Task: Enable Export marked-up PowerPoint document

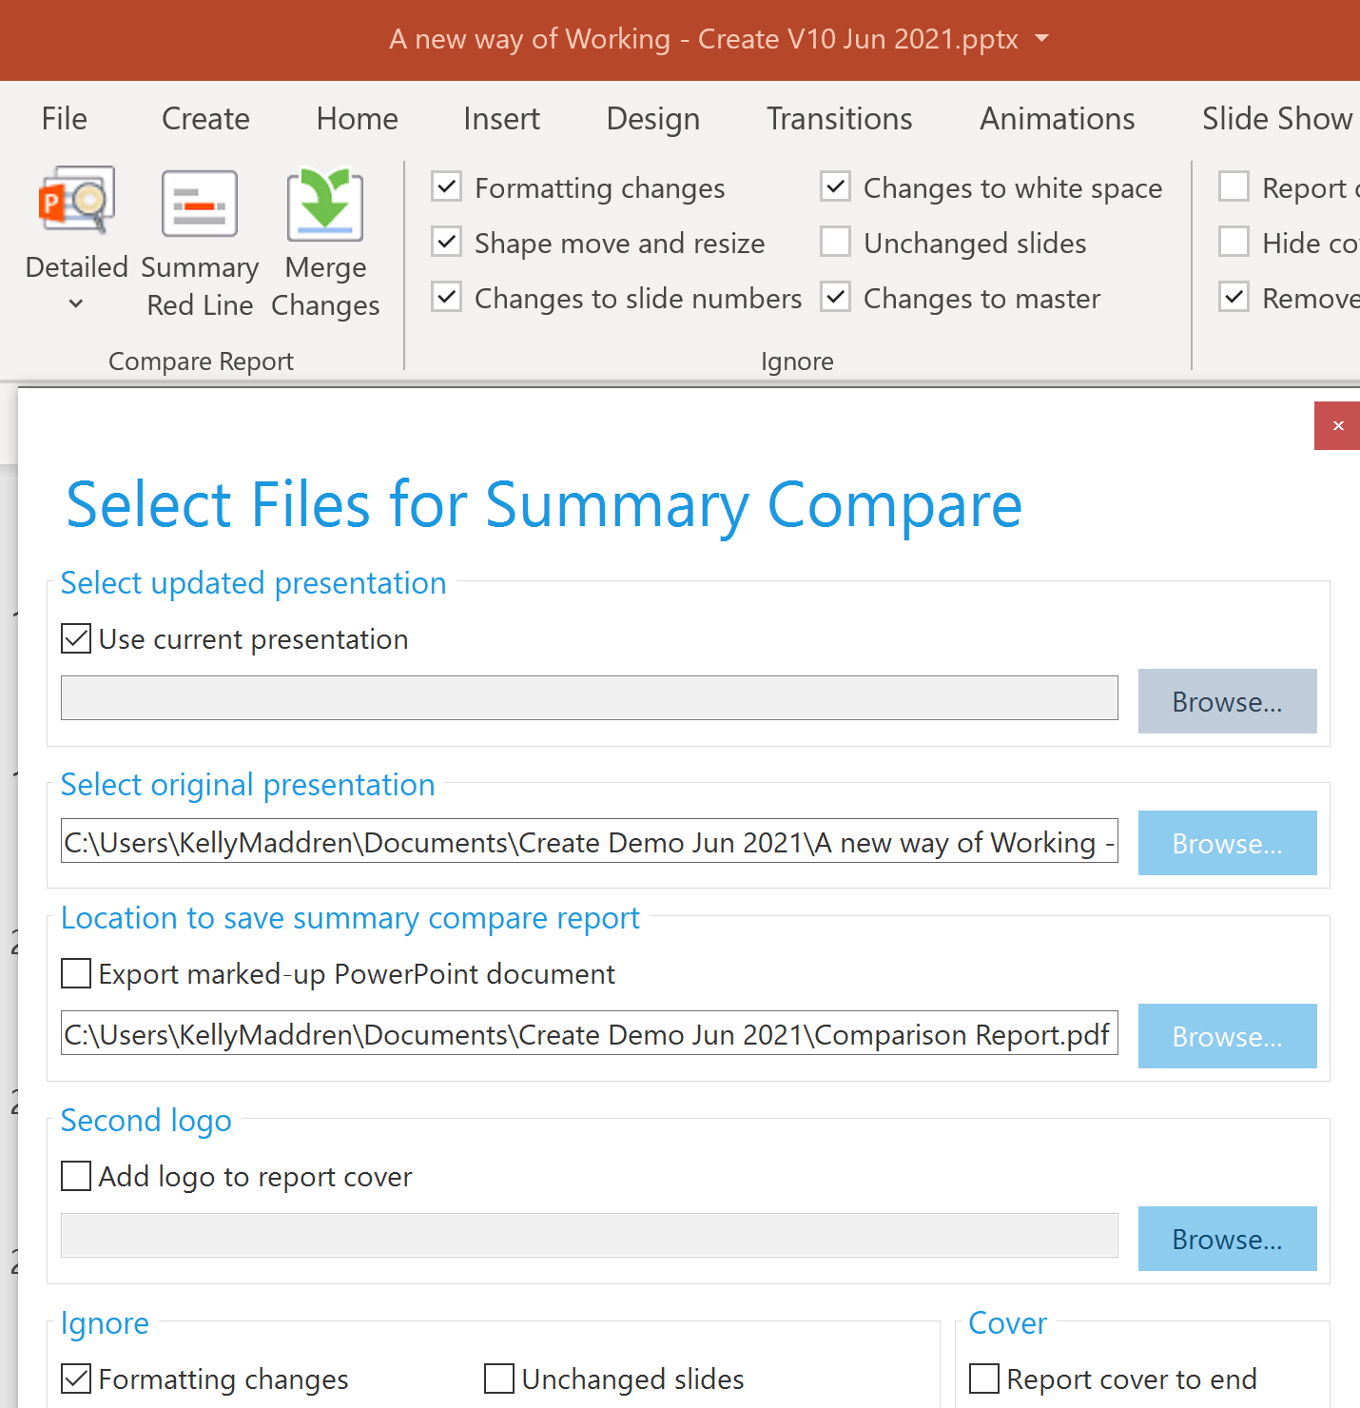Action: point(76,973)
